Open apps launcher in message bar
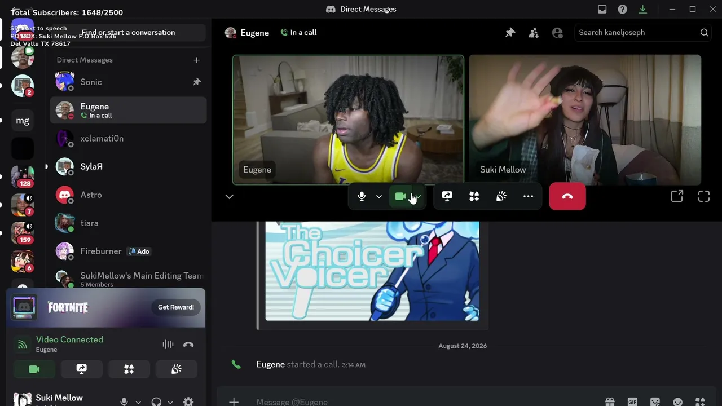This screenshot has height=406, width=722. 700,401
